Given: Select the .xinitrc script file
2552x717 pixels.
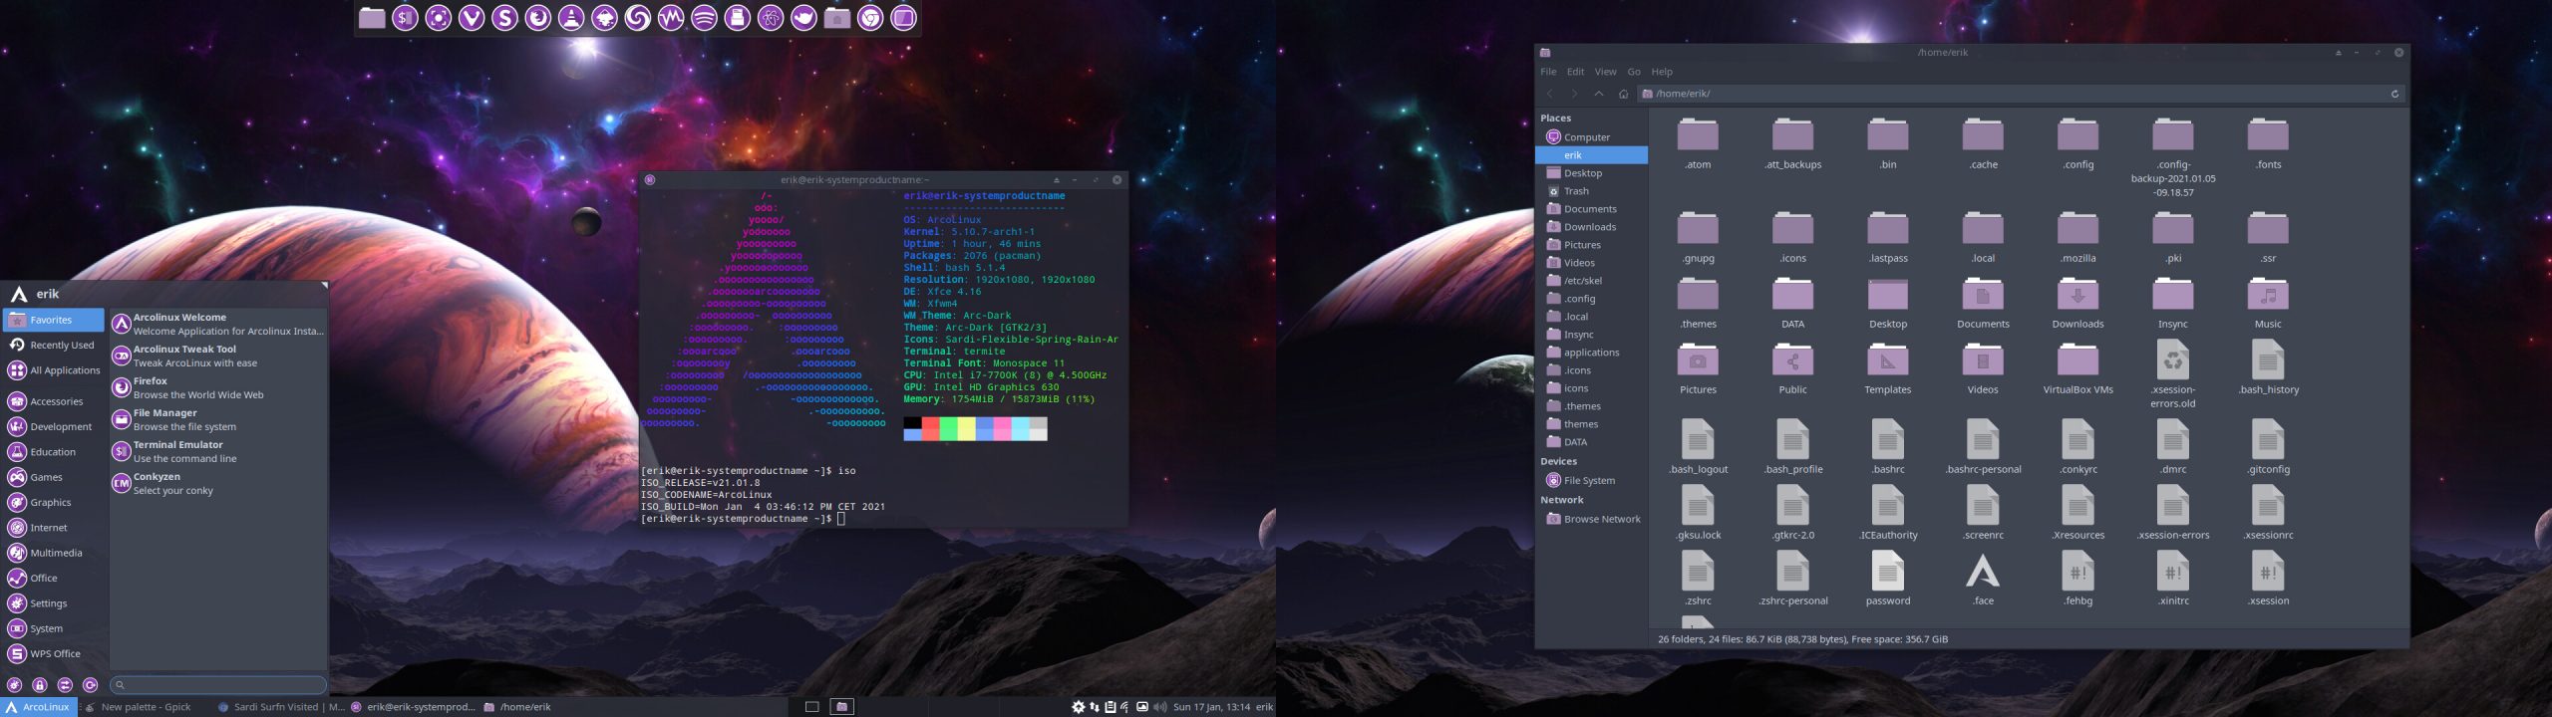Looking at the screenshot, I should tap(2173, 580).
